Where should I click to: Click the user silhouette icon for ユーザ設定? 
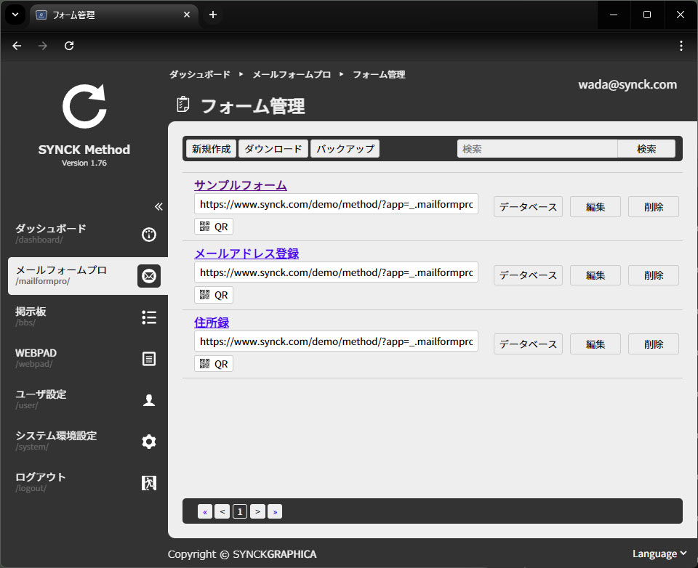149,400
